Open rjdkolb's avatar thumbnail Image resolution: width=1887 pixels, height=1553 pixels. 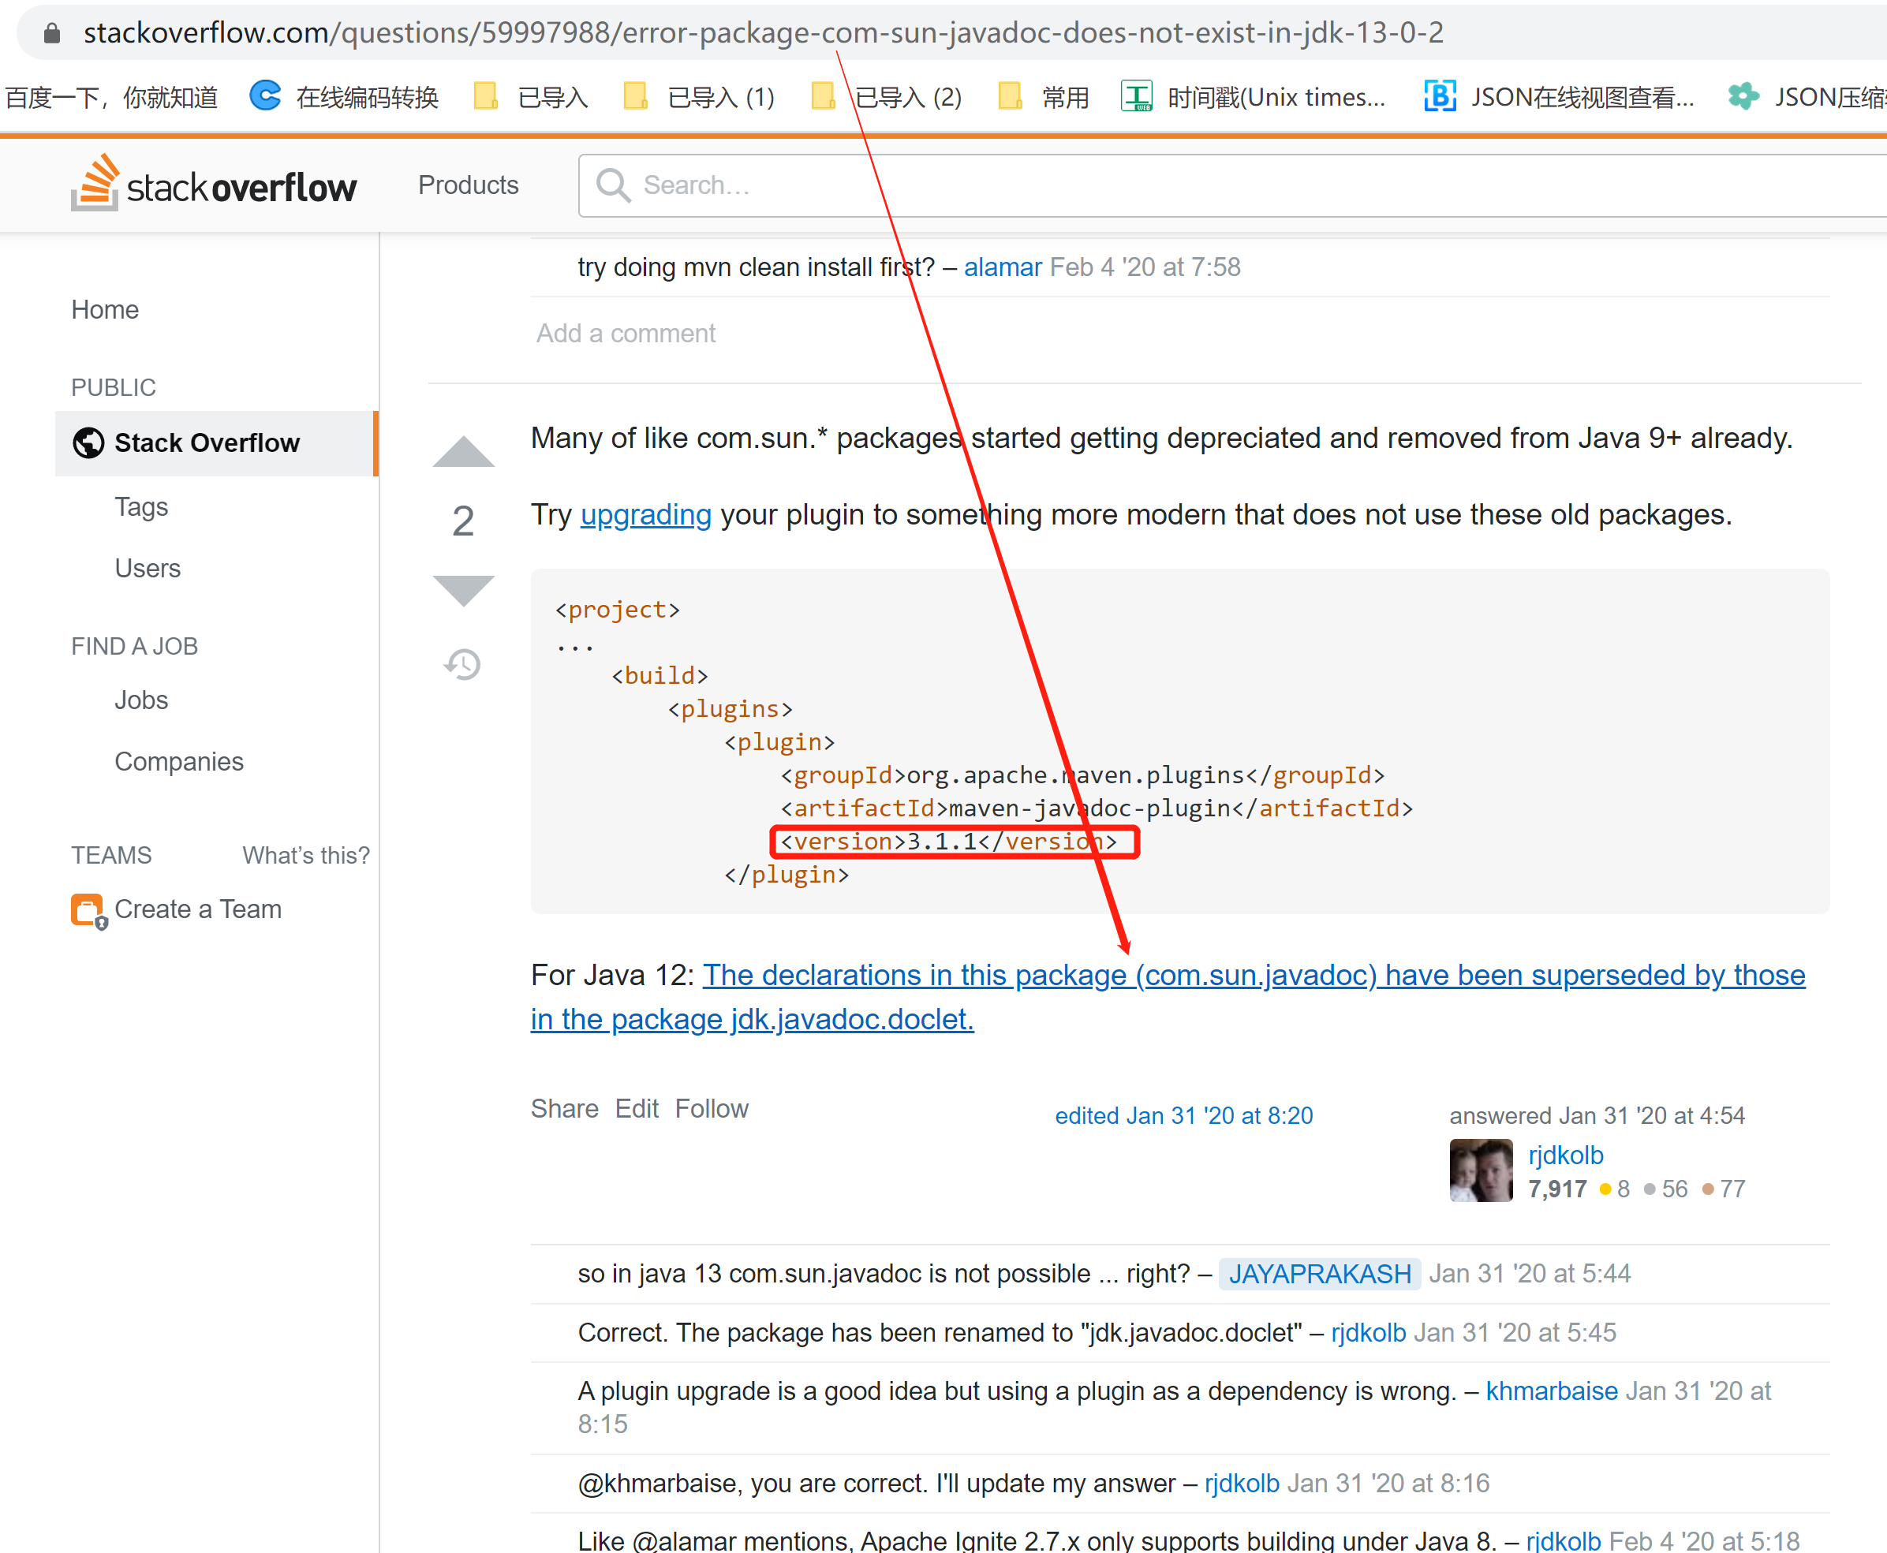[x=1480, y=1170]
